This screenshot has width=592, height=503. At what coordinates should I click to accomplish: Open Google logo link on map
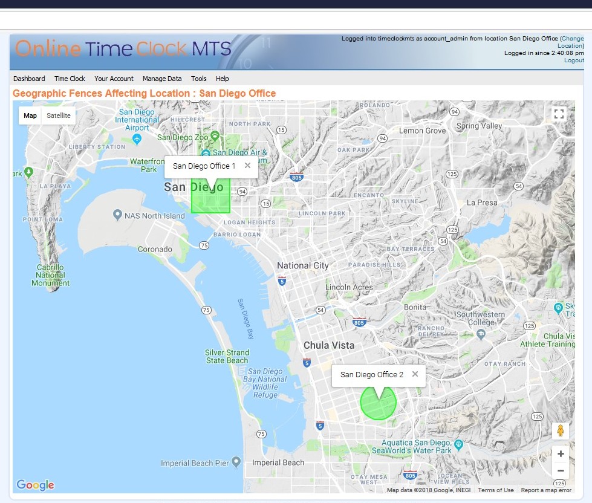pyautogui.click(x=35, y=485)
